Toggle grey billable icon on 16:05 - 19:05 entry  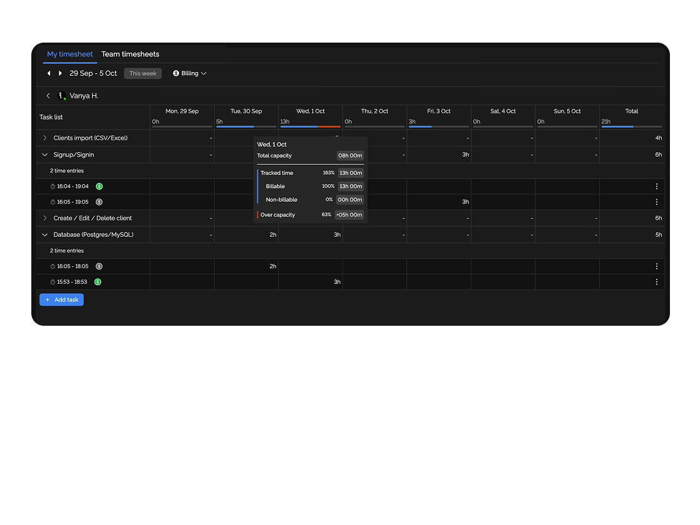coord(99,202)
